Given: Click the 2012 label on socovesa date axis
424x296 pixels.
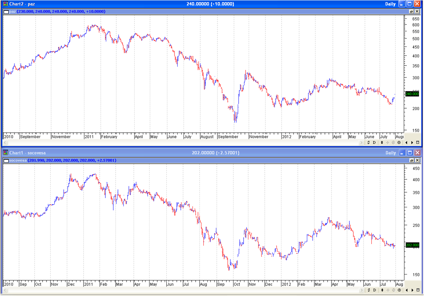Looking at the screenshot, I should pos(286,284).
